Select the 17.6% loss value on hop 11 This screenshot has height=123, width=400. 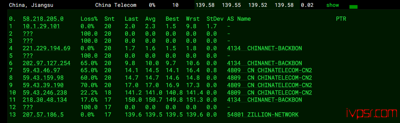[x=89, y=100]
